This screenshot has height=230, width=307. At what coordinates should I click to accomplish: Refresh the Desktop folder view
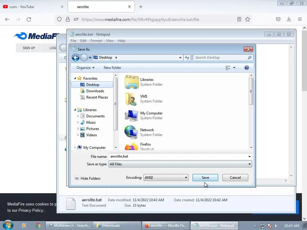tap(187, 58)
